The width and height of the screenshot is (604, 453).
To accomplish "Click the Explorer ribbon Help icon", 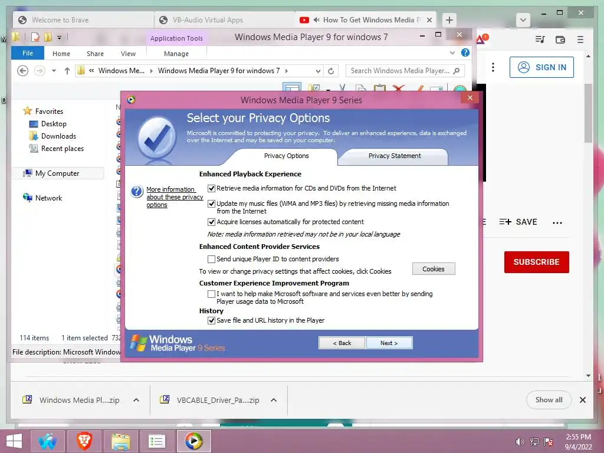I will coord(465,52).
